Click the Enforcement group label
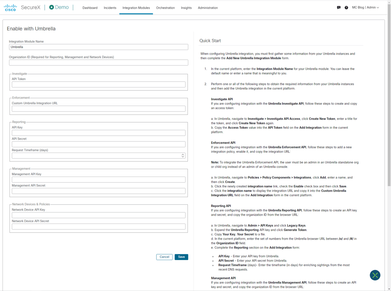 tap(21, 98)
